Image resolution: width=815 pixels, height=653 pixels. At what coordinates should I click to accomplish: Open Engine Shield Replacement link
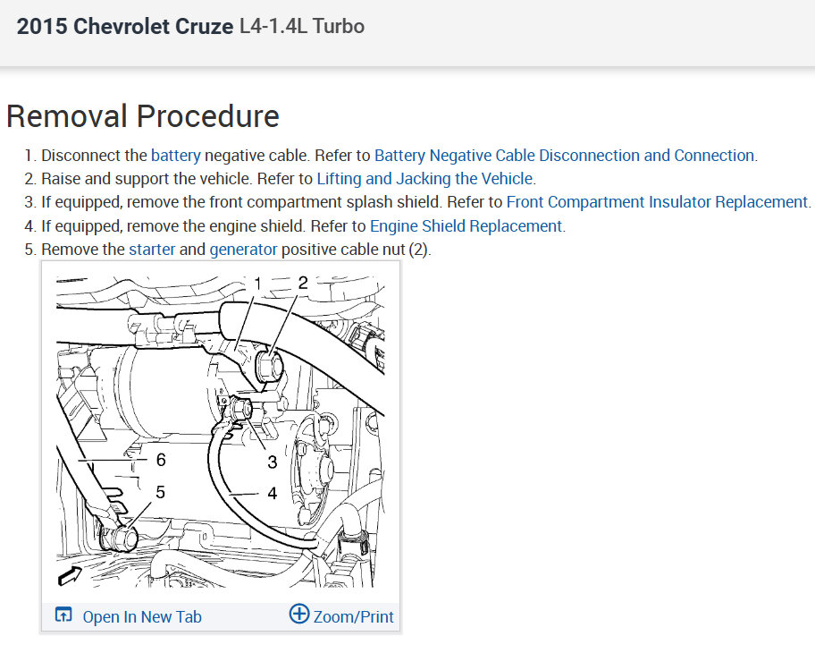[x=466, y=226]
